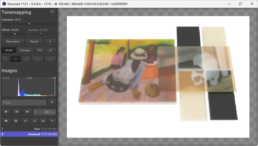Select the Raw image in the list
This screenshot has width=258, height=146.
29,128
